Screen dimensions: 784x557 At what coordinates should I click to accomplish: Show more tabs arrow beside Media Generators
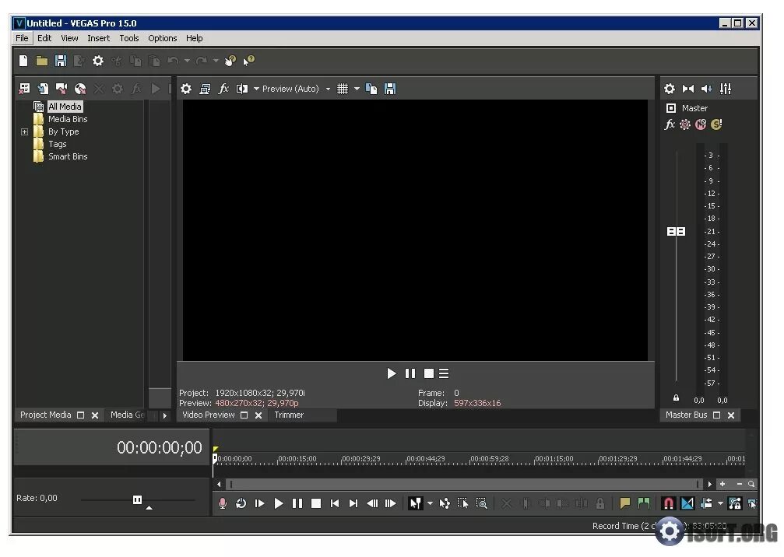(164, 415)
